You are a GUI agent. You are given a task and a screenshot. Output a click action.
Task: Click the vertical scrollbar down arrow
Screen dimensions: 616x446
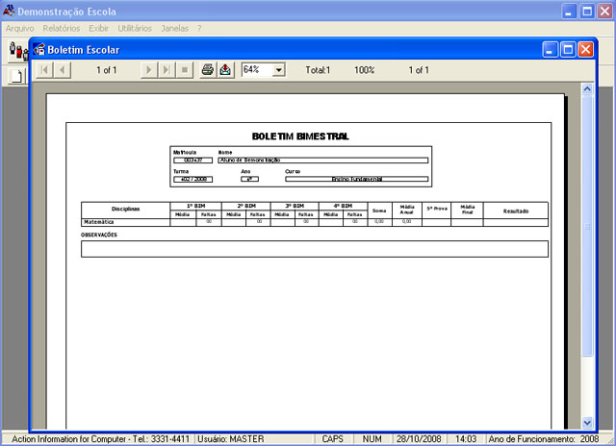pyautogui.click(x=588, y=421)
